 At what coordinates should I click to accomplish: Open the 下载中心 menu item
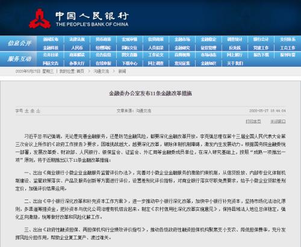pos(129,63)
